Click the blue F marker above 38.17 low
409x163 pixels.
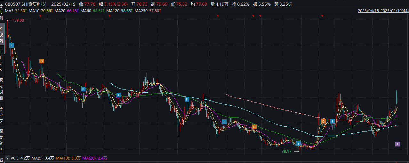pos(299,144)
